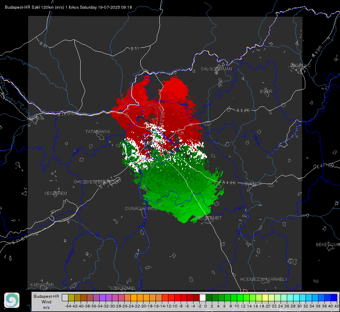
Task: Click the A 4 (H) road label
Action: (229, 183)
